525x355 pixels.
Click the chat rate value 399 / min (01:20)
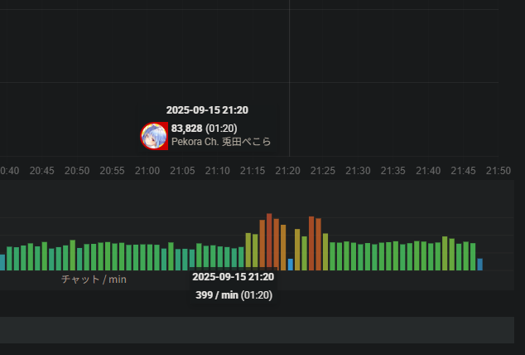click(x=234, y=295)
